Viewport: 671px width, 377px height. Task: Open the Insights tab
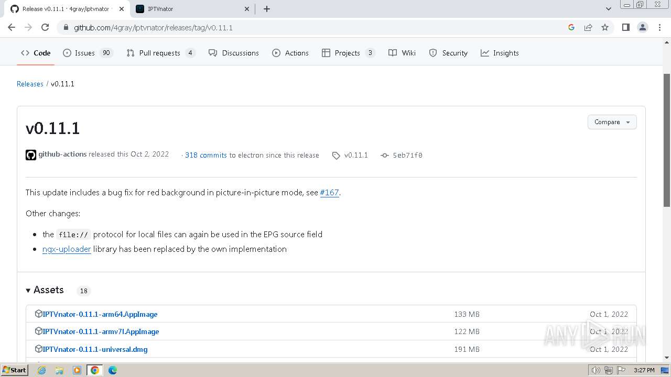click(500, 53)
